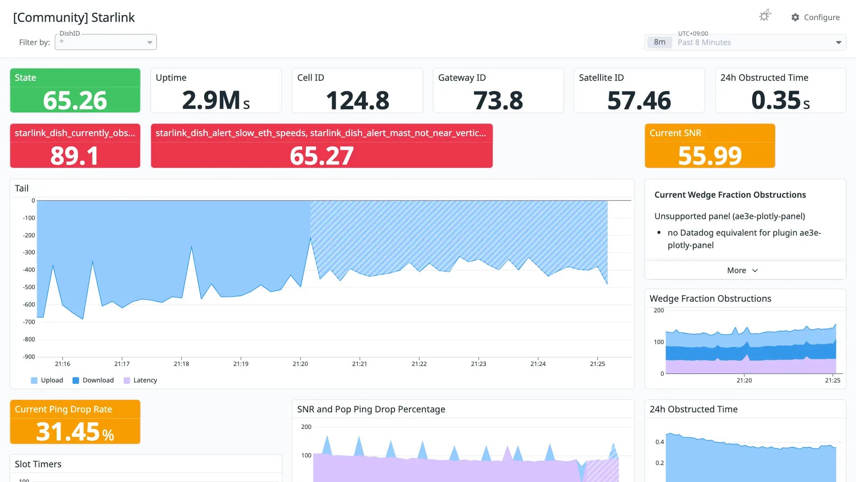Viewport: 856px width, 482px height.
Task: Open the DishID filter dropdown
Action: point(106,42)
